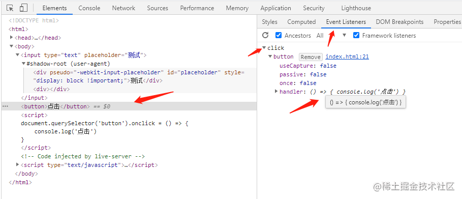Open the Network tab
This screenshot has height=199, width=462.
pos(124,8)
